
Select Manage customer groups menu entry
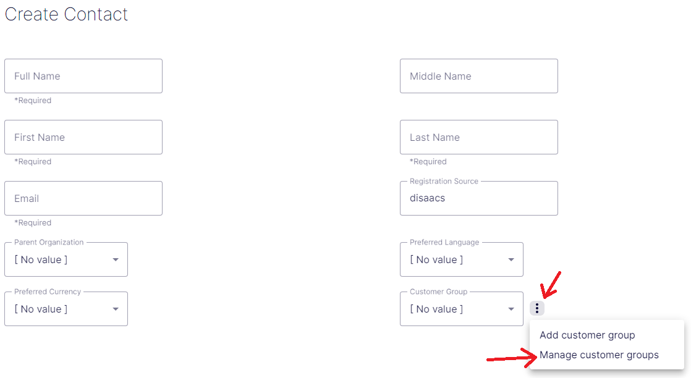599,355
